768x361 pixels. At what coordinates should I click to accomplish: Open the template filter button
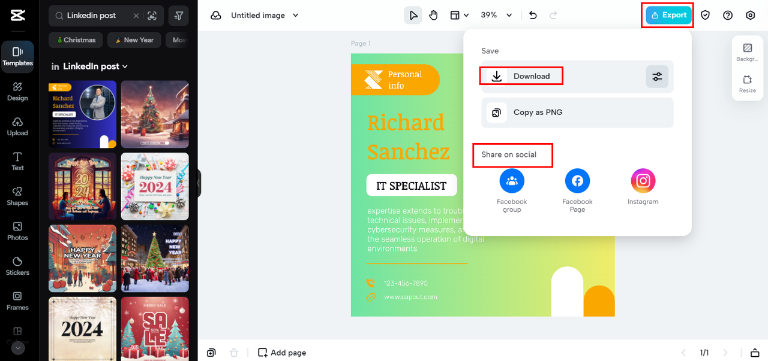pos(179,16)
